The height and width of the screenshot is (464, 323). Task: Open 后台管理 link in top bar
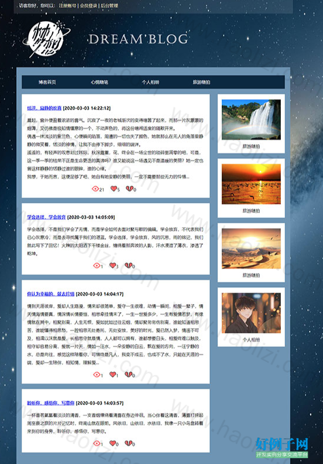point(109,6)
